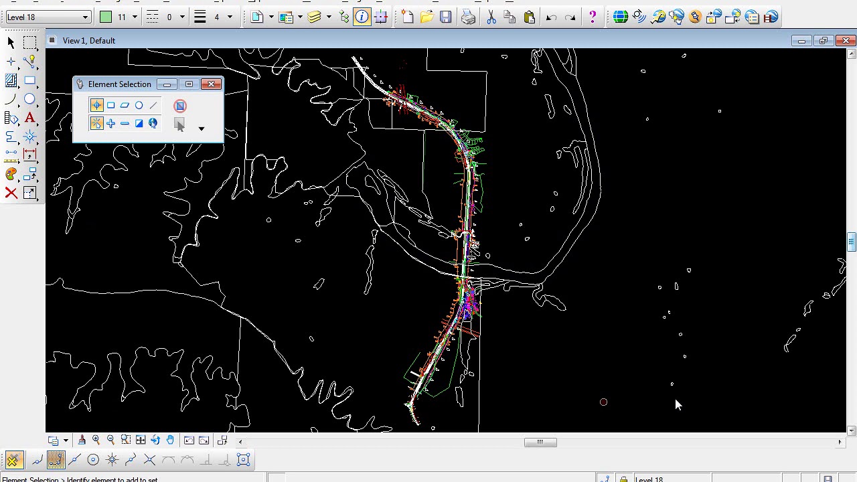Select the Near snap mode
The width and height of the screenshot is (857, 482).
pyautogui.click(x=37, y=459)
